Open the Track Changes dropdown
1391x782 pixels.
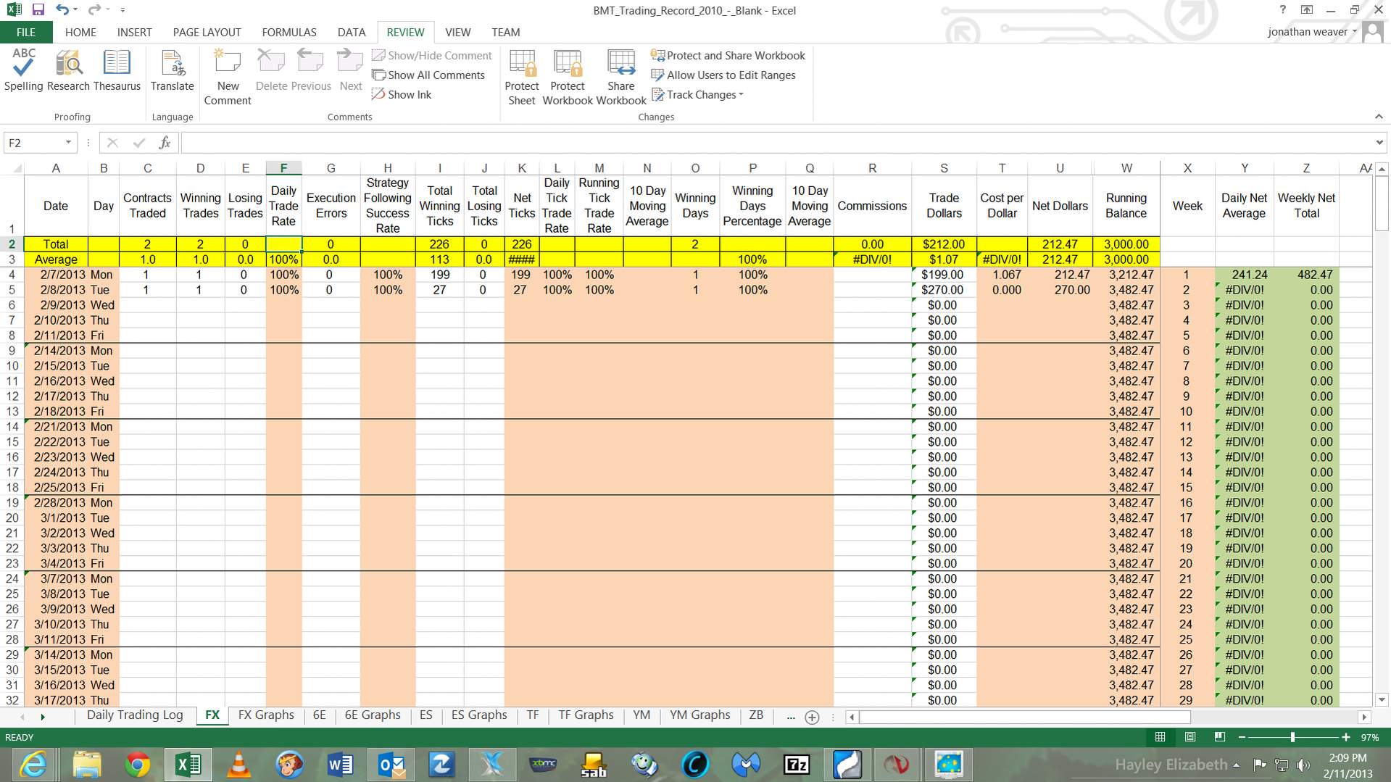click(x=698, y=94)
